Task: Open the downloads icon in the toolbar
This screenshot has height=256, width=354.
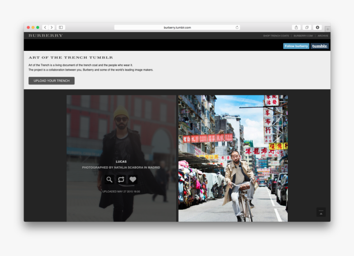Action: click(x=317, y=27)
